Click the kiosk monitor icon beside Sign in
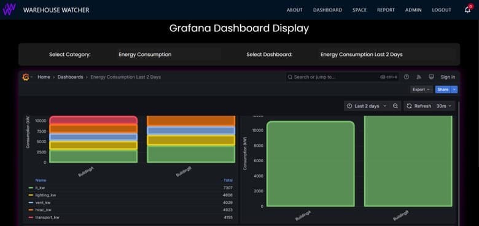479x226 pixels. [431, 77]
